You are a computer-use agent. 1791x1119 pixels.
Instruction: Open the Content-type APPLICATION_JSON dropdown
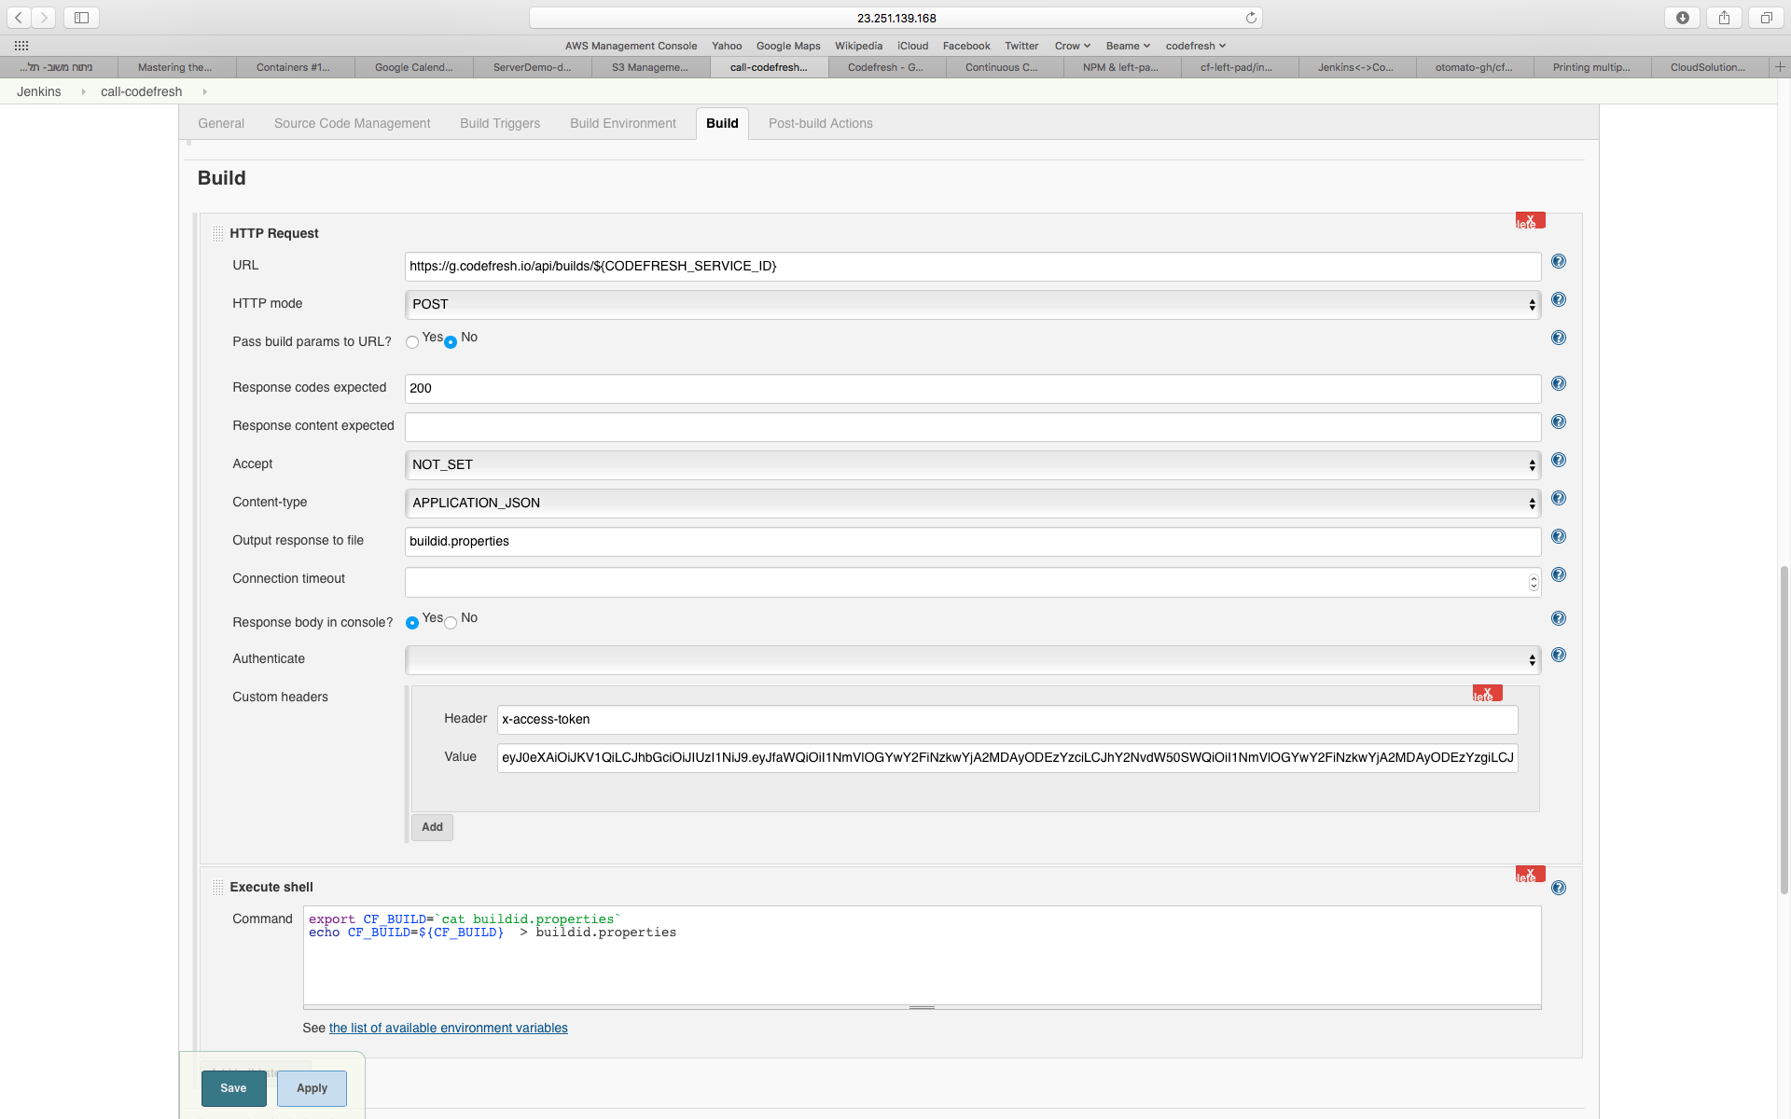pos(973,504)
